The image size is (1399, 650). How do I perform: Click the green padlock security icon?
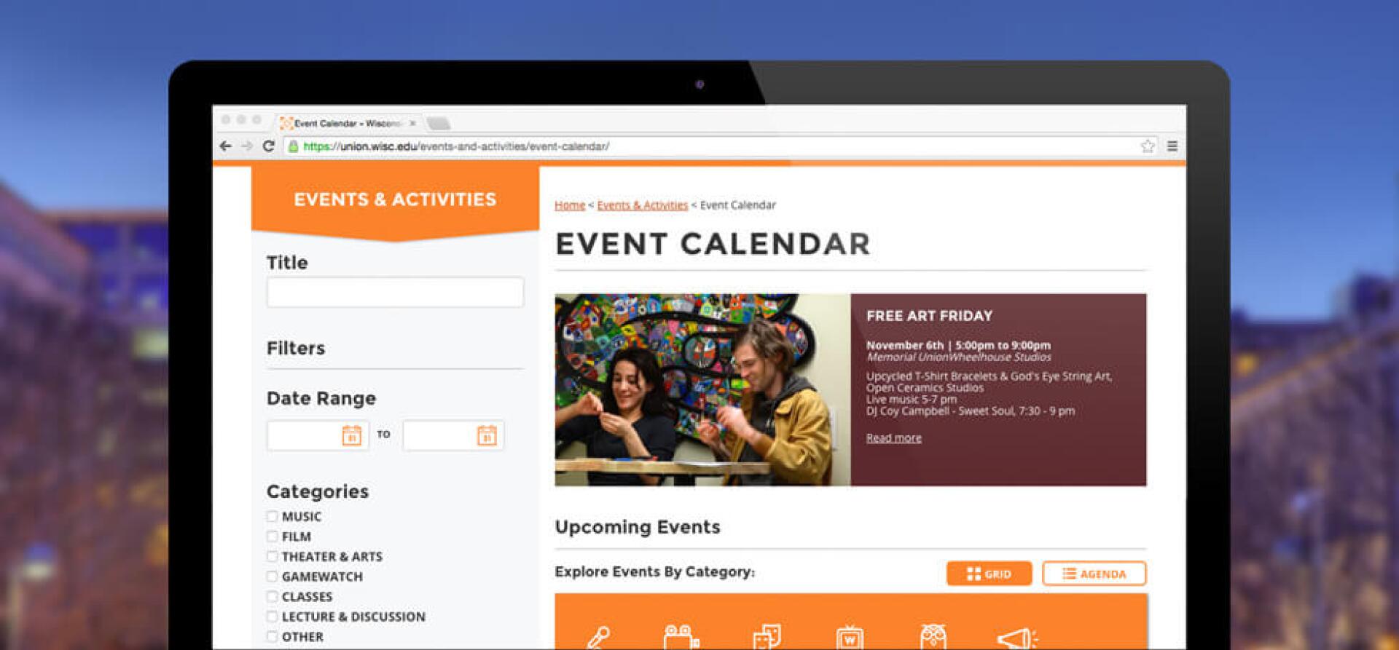(293, 146)
